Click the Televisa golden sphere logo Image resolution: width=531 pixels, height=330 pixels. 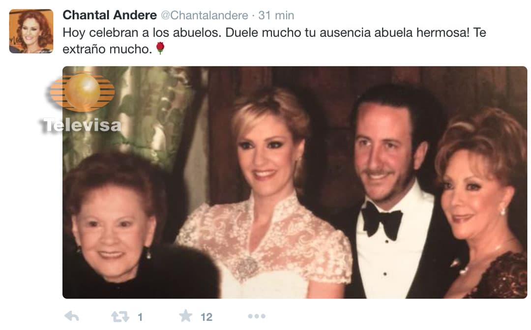pos(82,91)
